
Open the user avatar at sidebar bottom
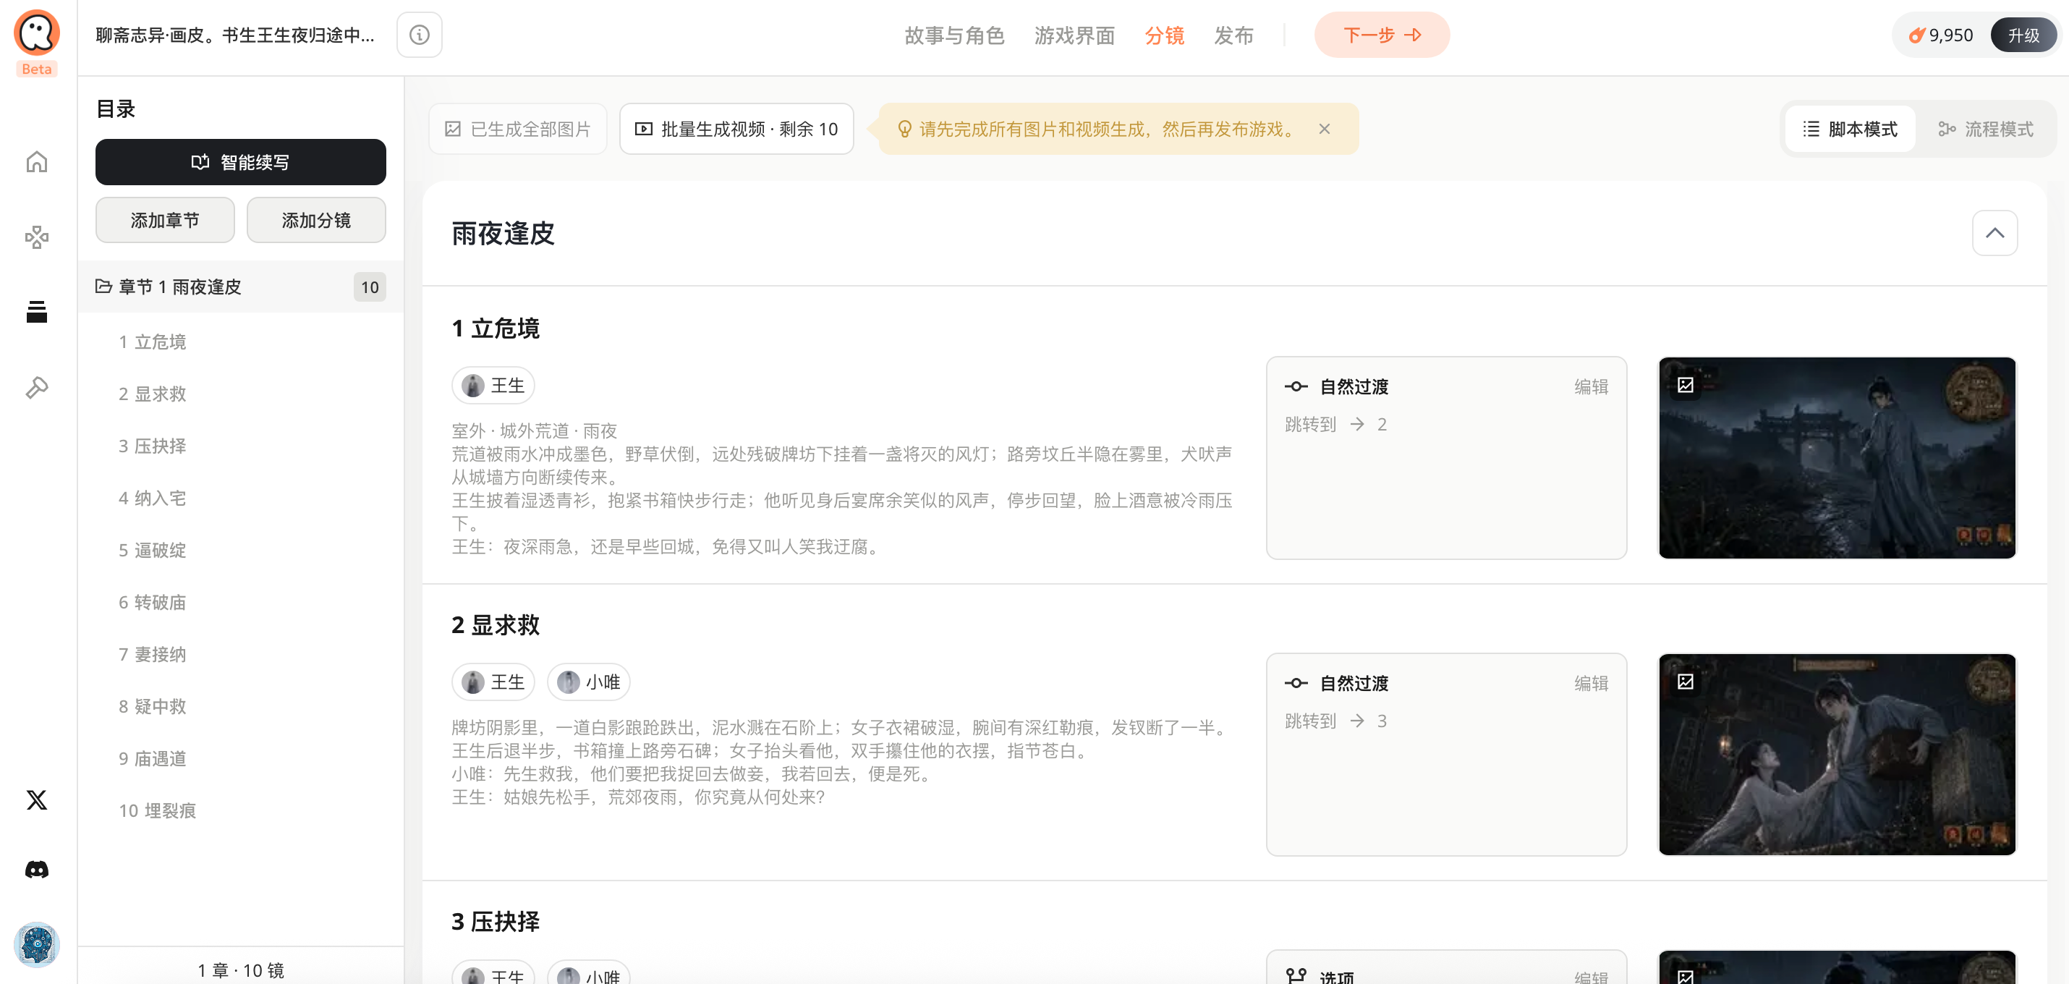(37, 945)
